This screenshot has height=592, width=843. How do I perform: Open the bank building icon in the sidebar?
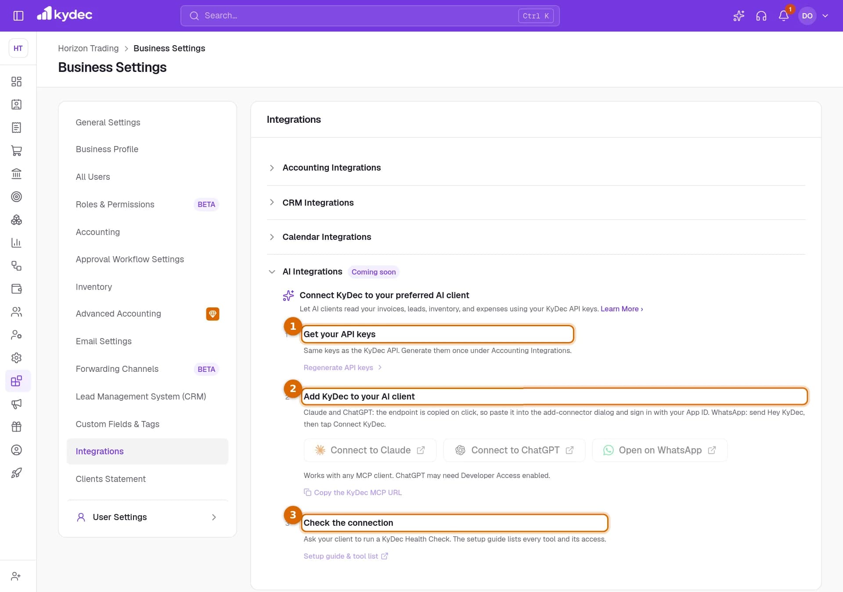pyautogui.click(x=16, y=174)
